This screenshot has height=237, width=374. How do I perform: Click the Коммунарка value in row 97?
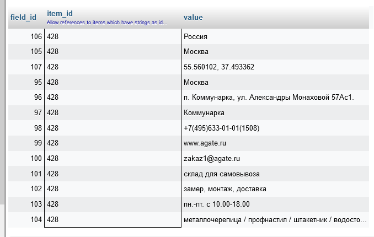click(204, 113)
